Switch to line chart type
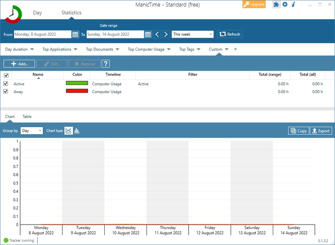Viewport: 335px width, 245px height. coord(69,131)
